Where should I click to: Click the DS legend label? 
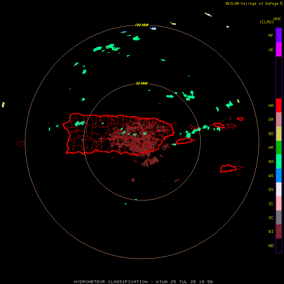(x=271, y=190)
